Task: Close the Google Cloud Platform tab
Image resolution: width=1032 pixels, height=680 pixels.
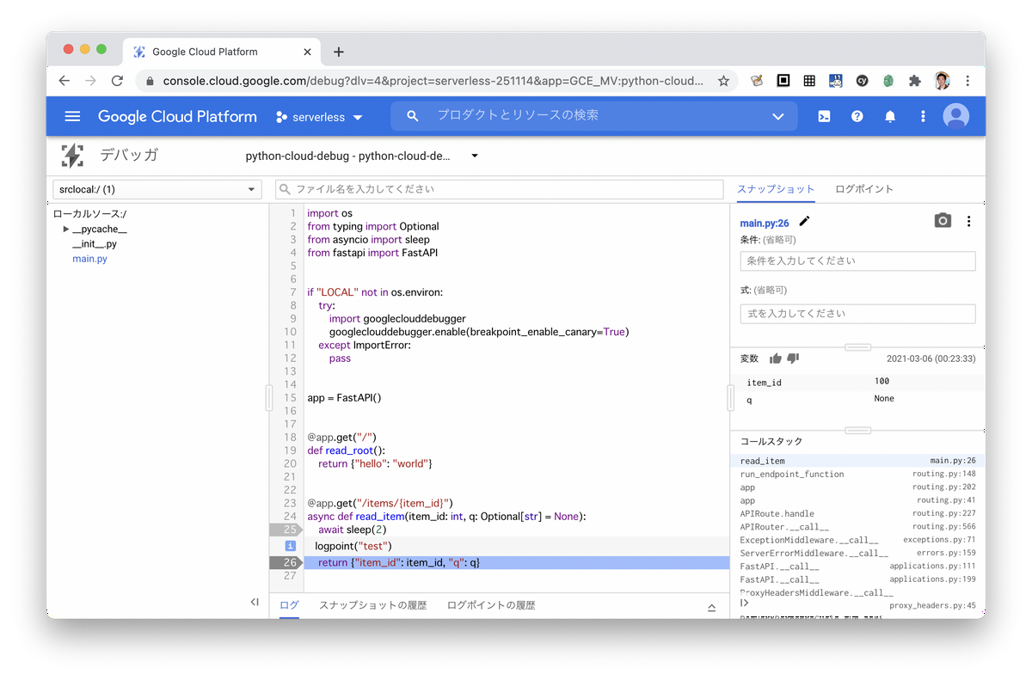Action: [308, 52]
